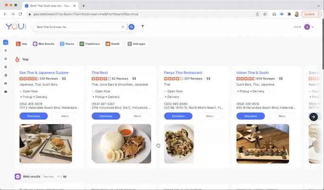Expand the tab search chevron
The image size is (324, 190).
click(x=318, y=6)
